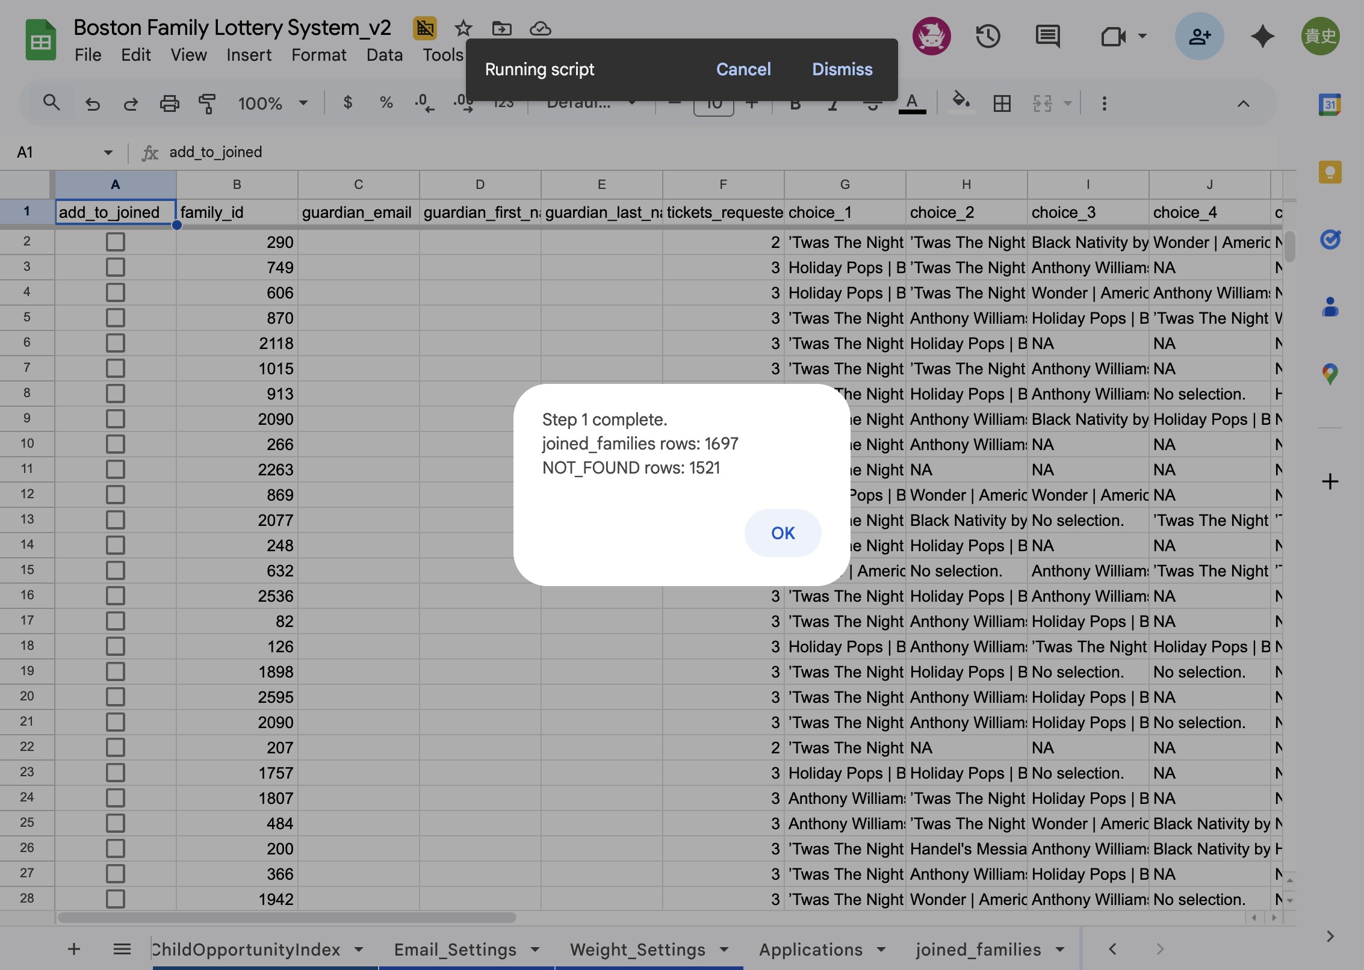Image resolution: width=1364 pixels, height=970 pixels.
Task: Click the move to folder icon
Action: (501, 28)
